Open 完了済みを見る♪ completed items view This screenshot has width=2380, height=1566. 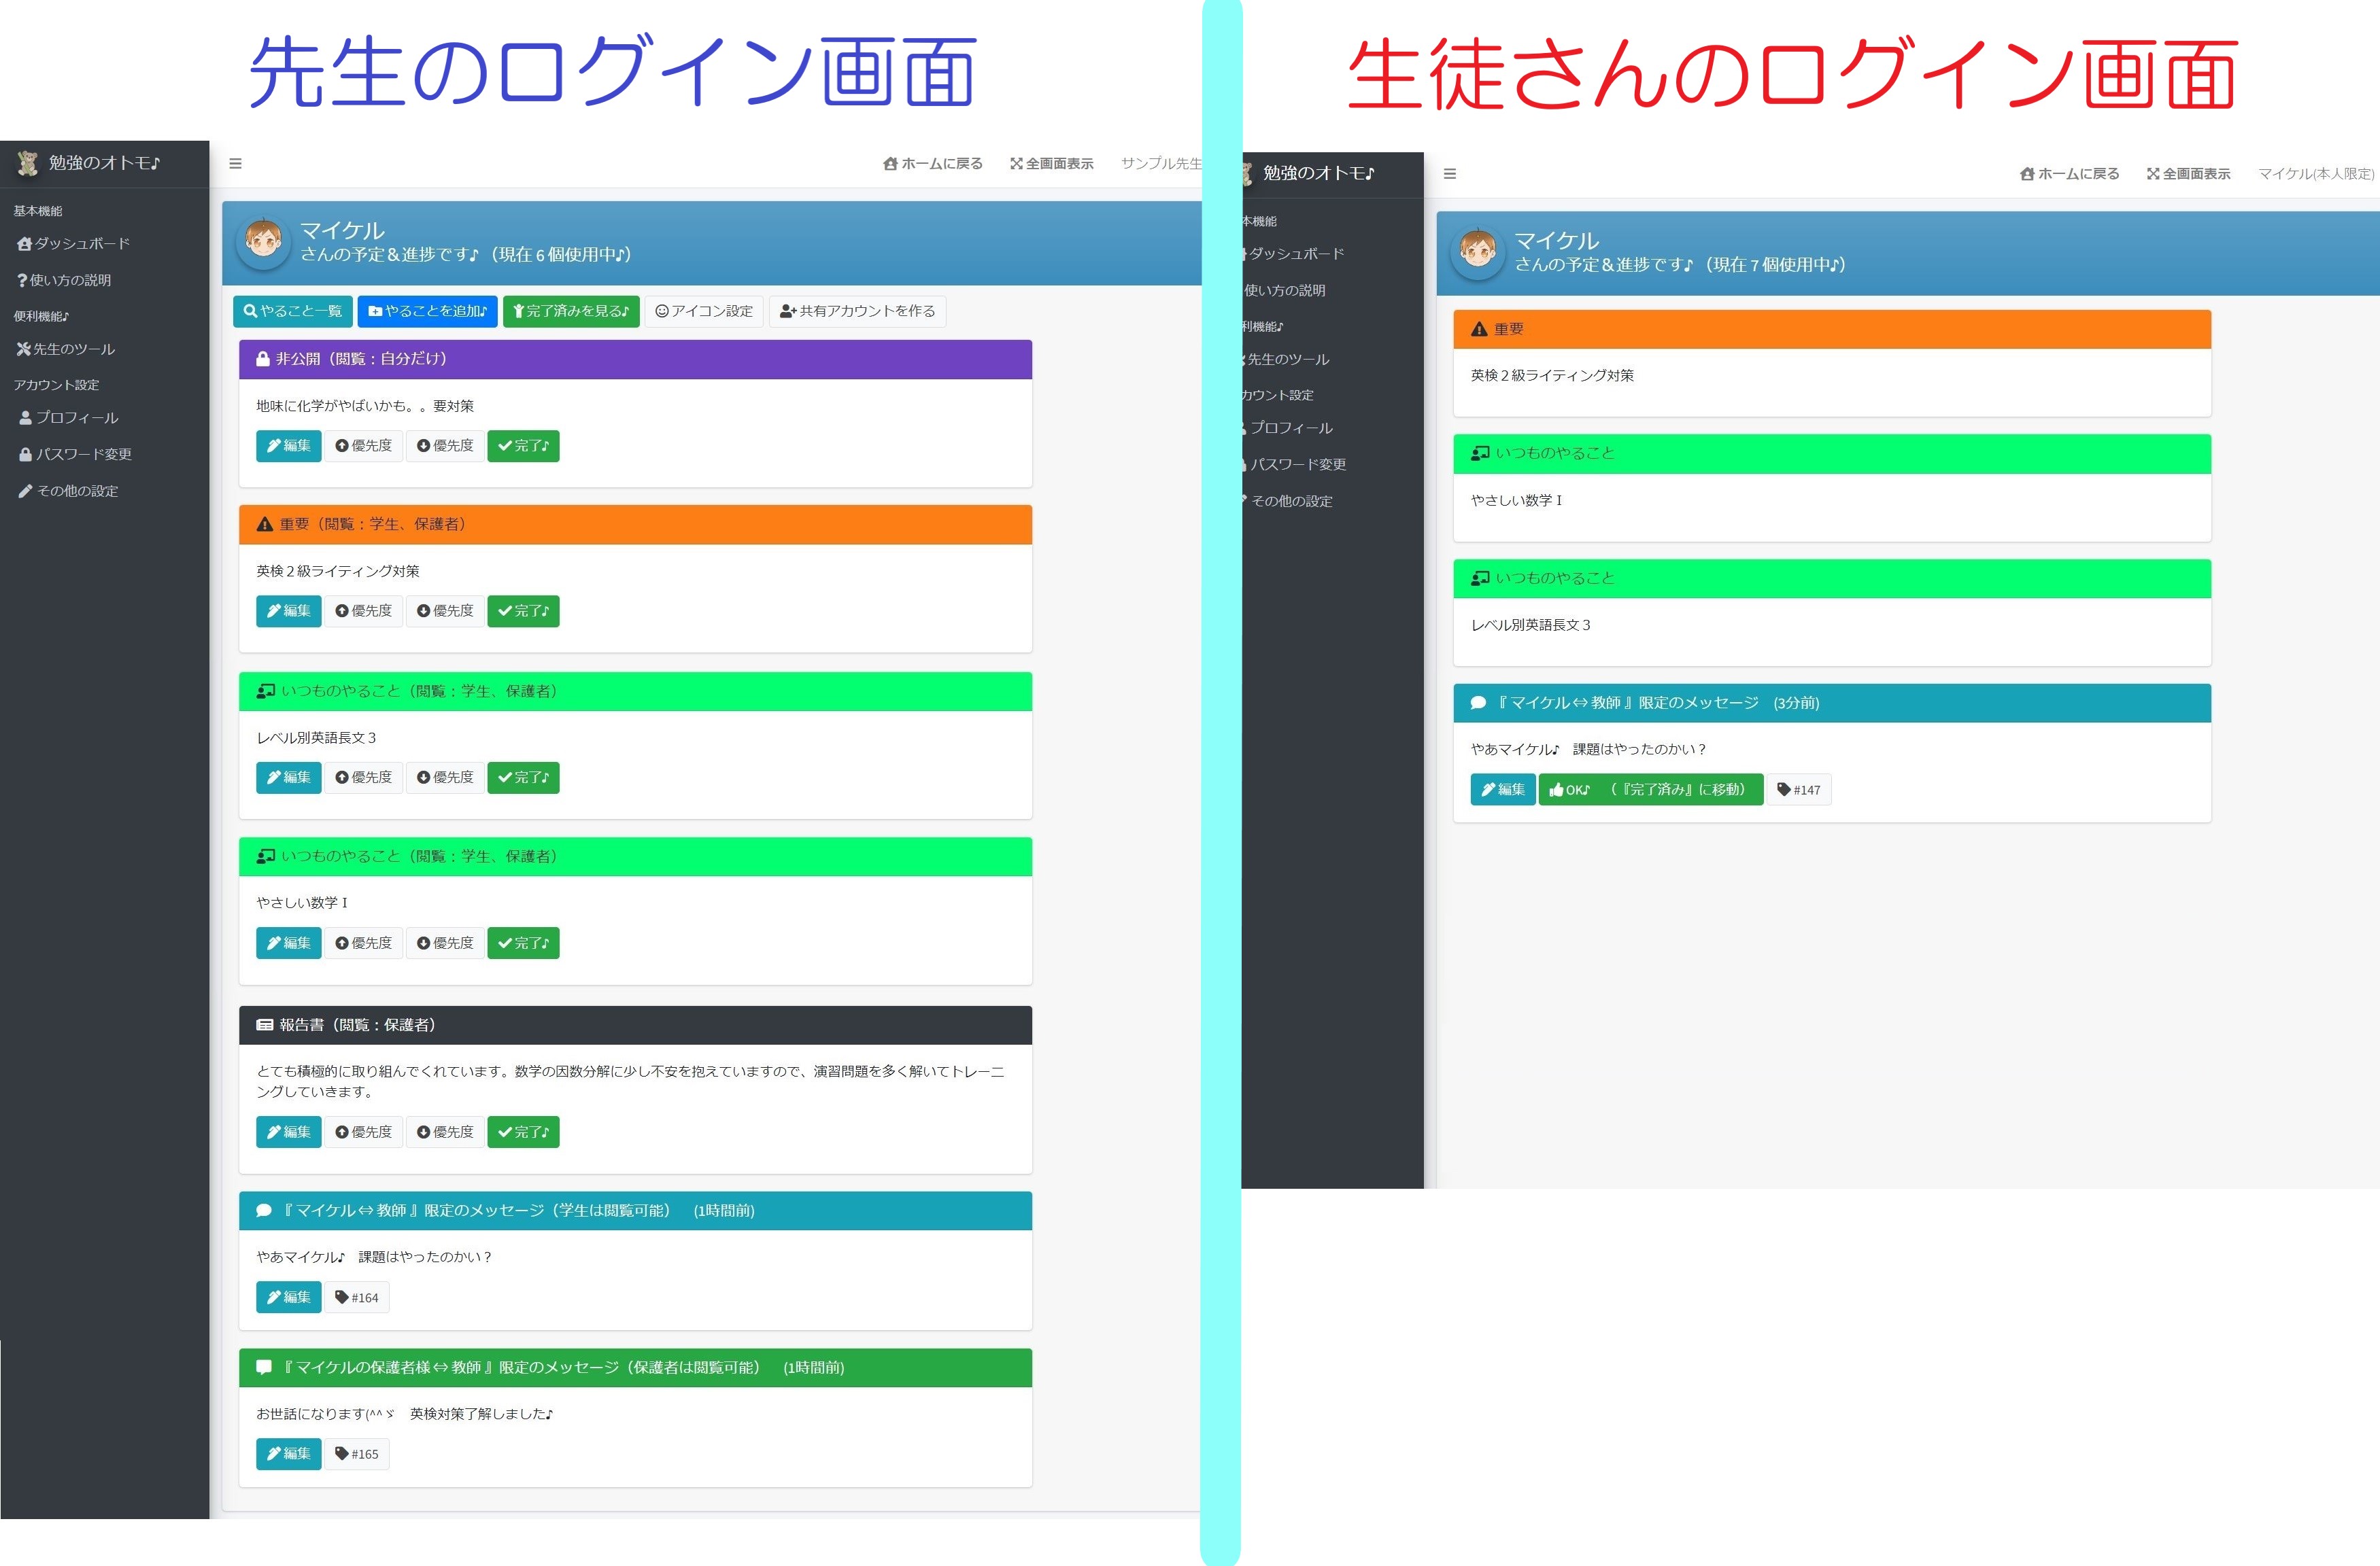tap(570, 311)
